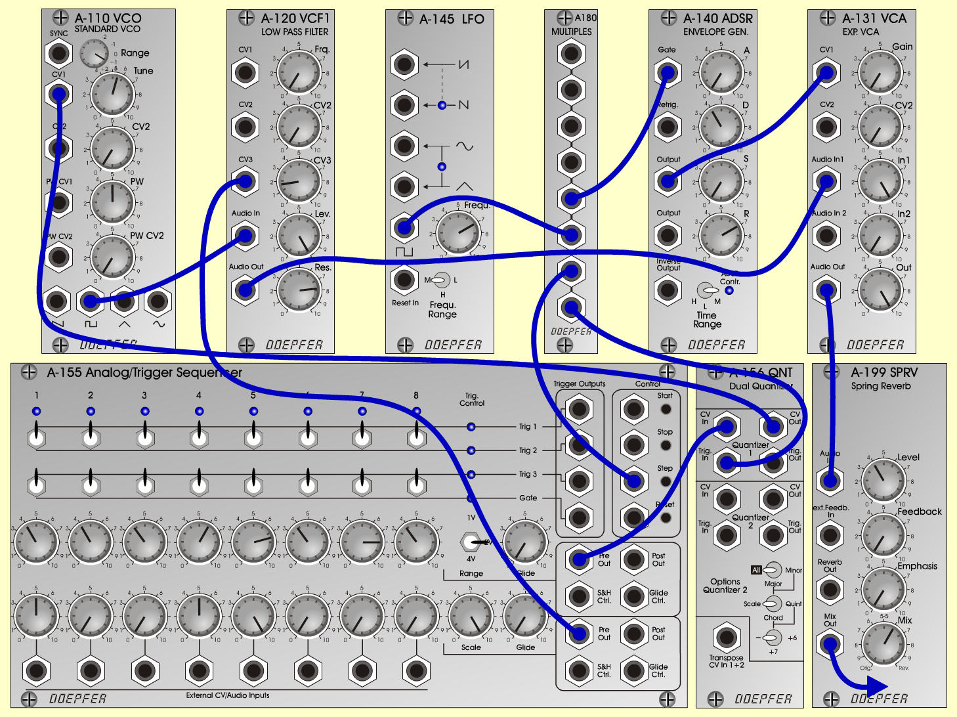Click the Release (R) knob on the A-140 ADSR
Viewport: 957px width, 717px height.
click(x=721, y=236)
